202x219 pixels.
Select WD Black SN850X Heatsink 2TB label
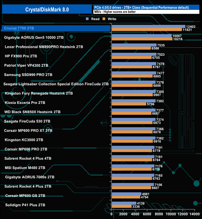click(32, 112)
